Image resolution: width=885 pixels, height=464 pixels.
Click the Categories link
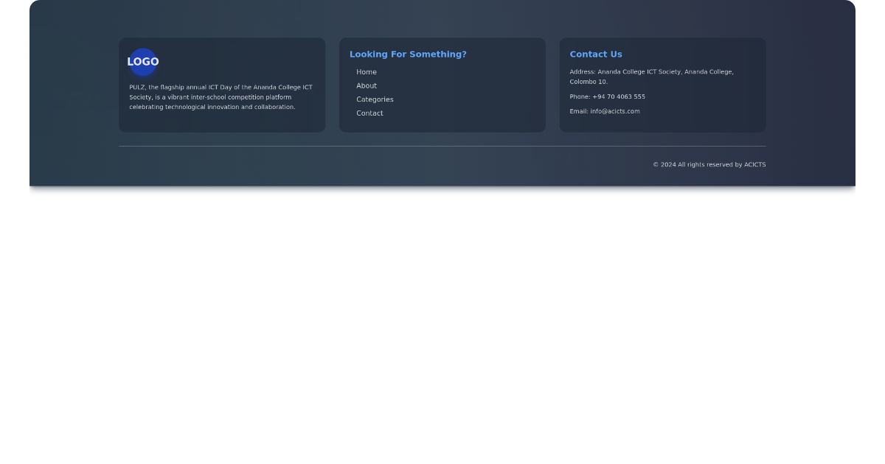pyautogui.click(x=375, y=99)
